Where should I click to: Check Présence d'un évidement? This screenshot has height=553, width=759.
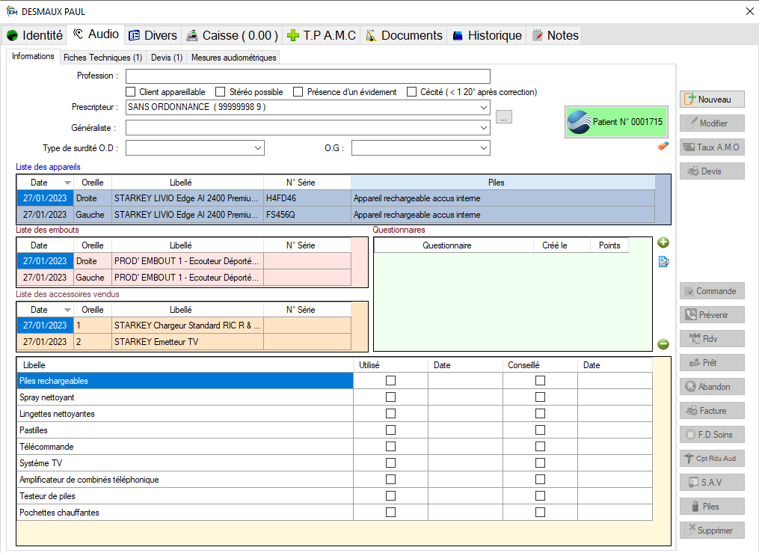pos(298,92)
